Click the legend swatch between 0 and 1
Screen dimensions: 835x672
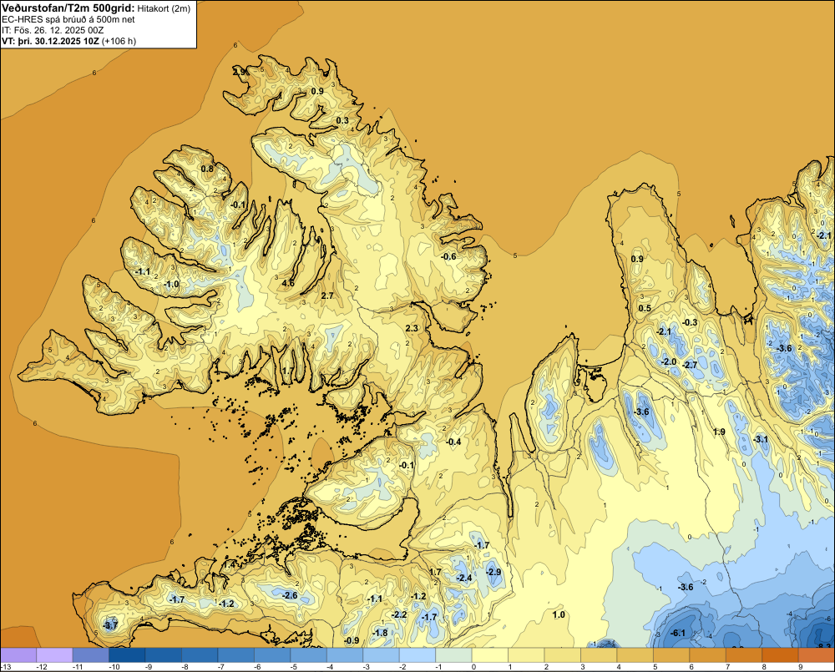coord(490,654)
